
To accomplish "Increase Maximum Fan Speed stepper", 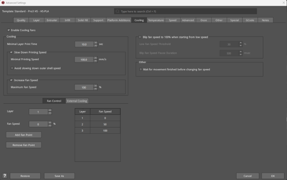I will (x=95, y=86).
